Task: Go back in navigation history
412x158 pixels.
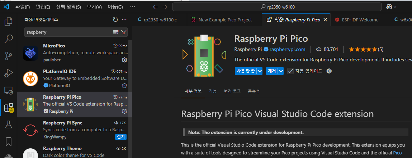Action: point(155,7)
